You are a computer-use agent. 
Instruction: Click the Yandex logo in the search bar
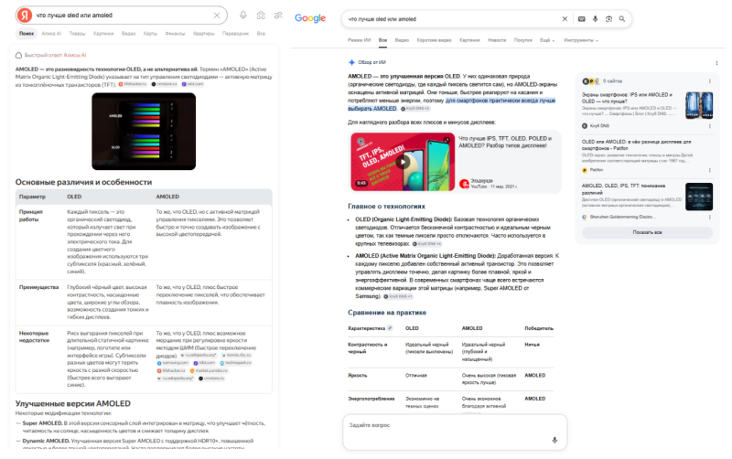(x=25, y=16)
